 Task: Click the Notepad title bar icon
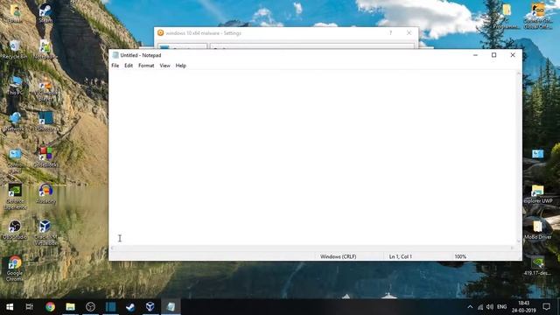115,55
